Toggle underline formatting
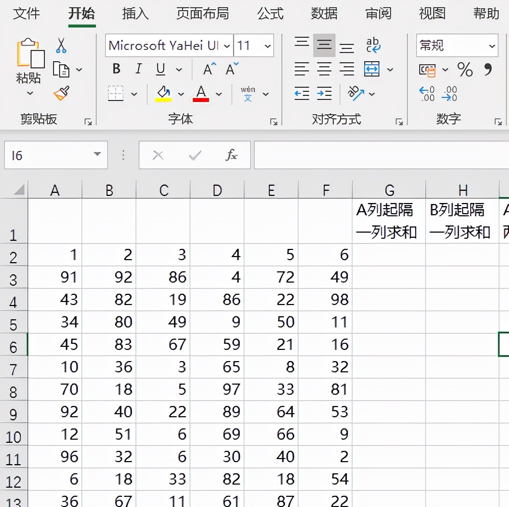Viewport: 509px width, 507px height. pos(161,69)
